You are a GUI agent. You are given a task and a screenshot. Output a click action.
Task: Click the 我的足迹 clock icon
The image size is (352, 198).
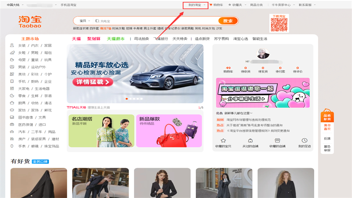304,140
